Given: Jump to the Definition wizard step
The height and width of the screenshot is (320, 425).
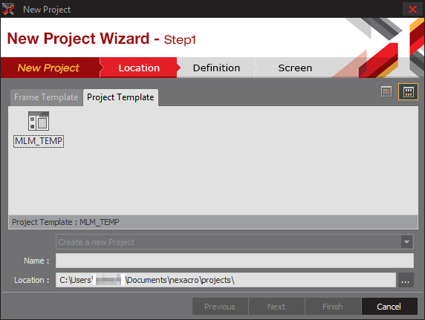Looking at the screenshot, I should pyautogui.click(x=216, y=68).
